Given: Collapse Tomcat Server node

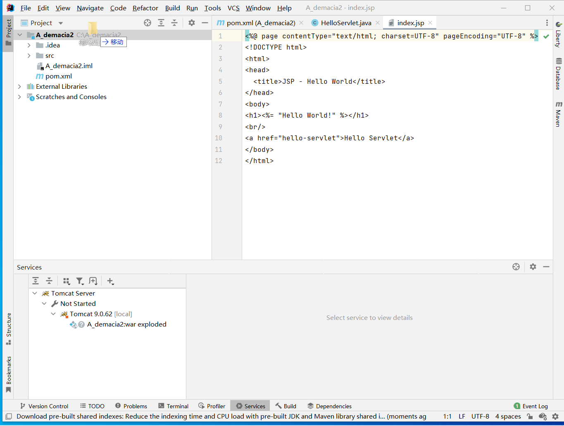Looking at the screenshot, I should (35, 293).
